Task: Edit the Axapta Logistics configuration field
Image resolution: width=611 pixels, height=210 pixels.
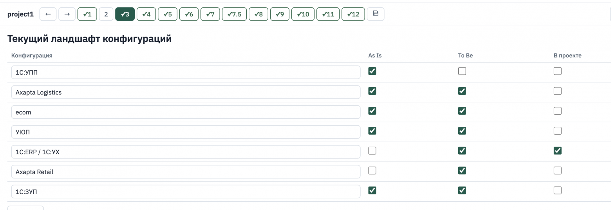Action: (x=186, y=93)
